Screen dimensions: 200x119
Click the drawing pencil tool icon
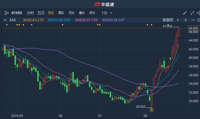[185, 13]
